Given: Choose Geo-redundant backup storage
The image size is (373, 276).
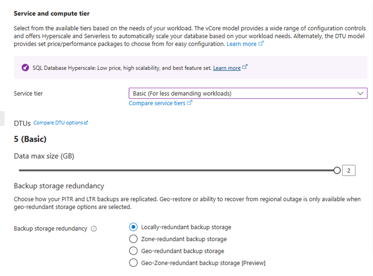Looking at the screenshot, I should point(134,251).
